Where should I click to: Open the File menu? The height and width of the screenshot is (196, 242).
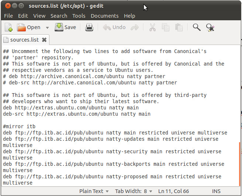point(8,16)
